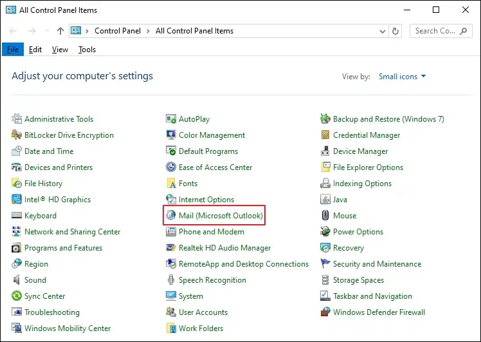Click the Security and Maintenance flag icon
This screenshot has width=481, height=342.
pos(325,263)
